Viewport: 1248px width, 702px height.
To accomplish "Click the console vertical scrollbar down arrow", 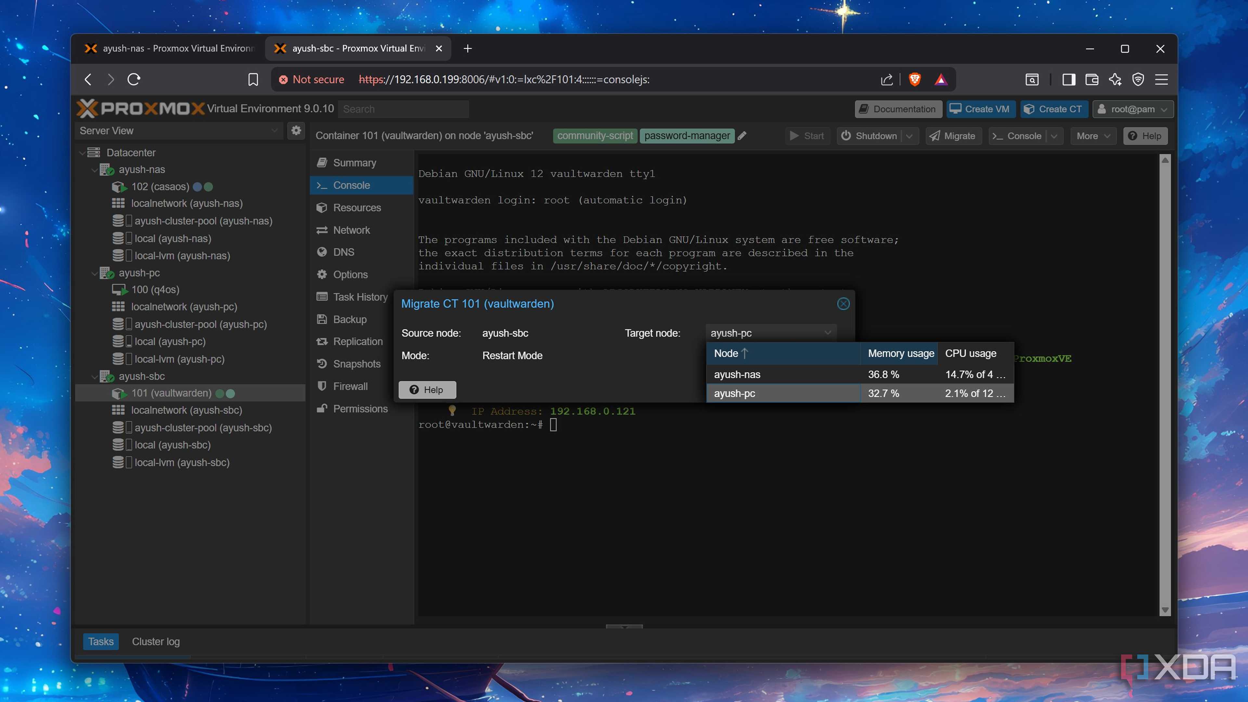I will (1165, 610).
